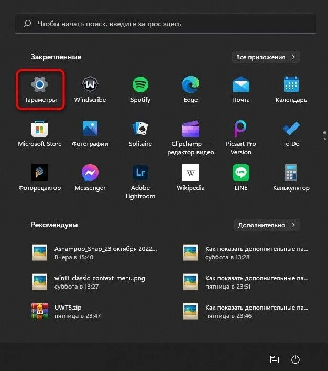328x371 pixels.
Task: Click the search box to begin typing
Action: [166, 24]
